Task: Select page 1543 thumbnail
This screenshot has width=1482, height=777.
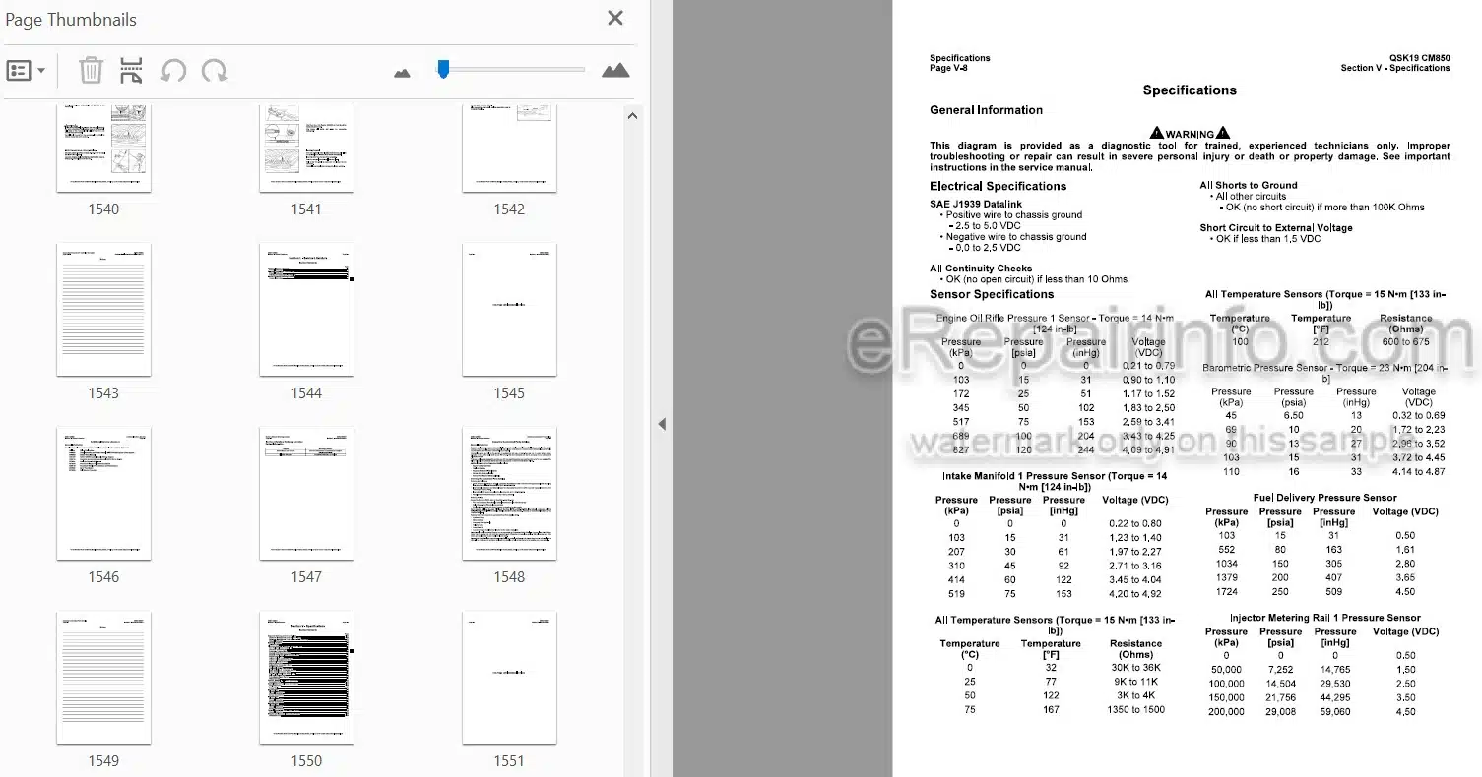Action: (x=103, y=310)
